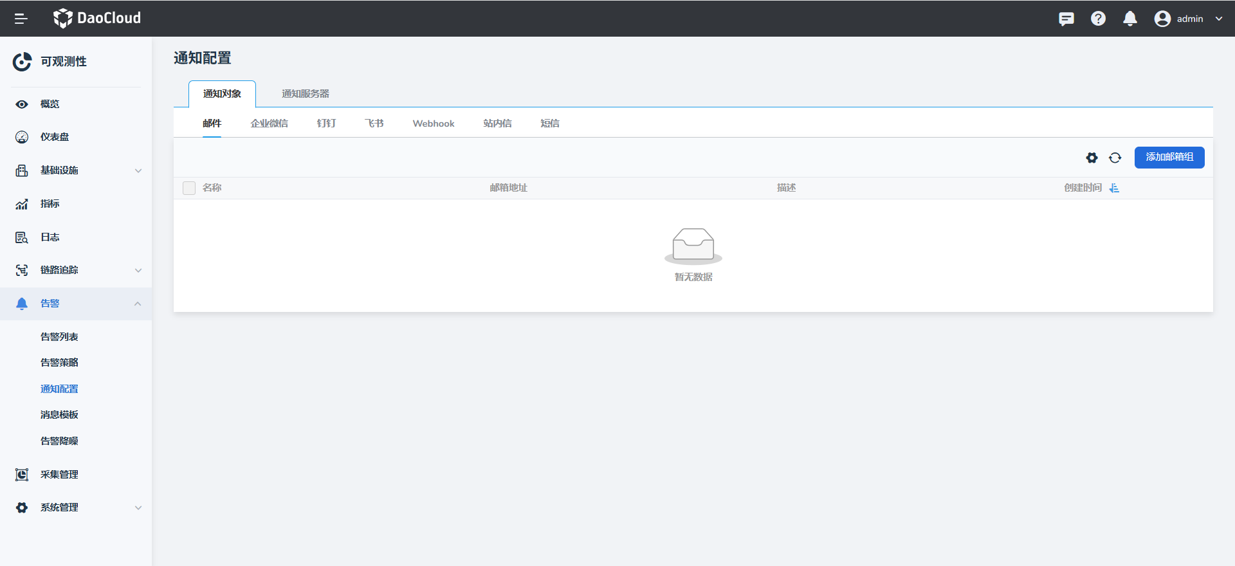Expand the 基础设施 sidebar menu
1235x566 pixels.
coord(76,170)
